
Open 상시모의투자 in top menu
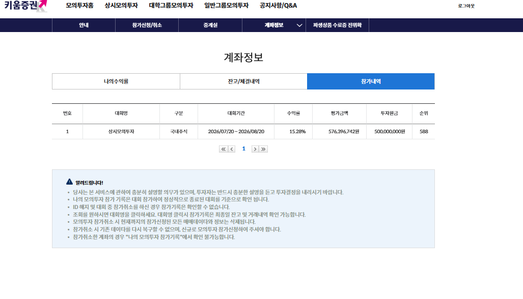121,6
